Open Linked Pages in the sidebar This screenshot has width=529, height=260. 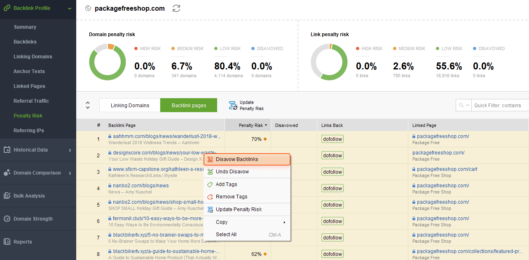30,86
